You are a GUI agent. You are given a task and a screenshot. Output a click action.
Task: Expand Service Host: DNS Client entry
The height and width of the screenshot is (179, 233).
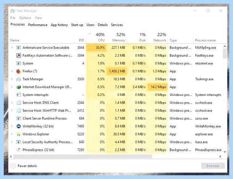pos(12,103)
